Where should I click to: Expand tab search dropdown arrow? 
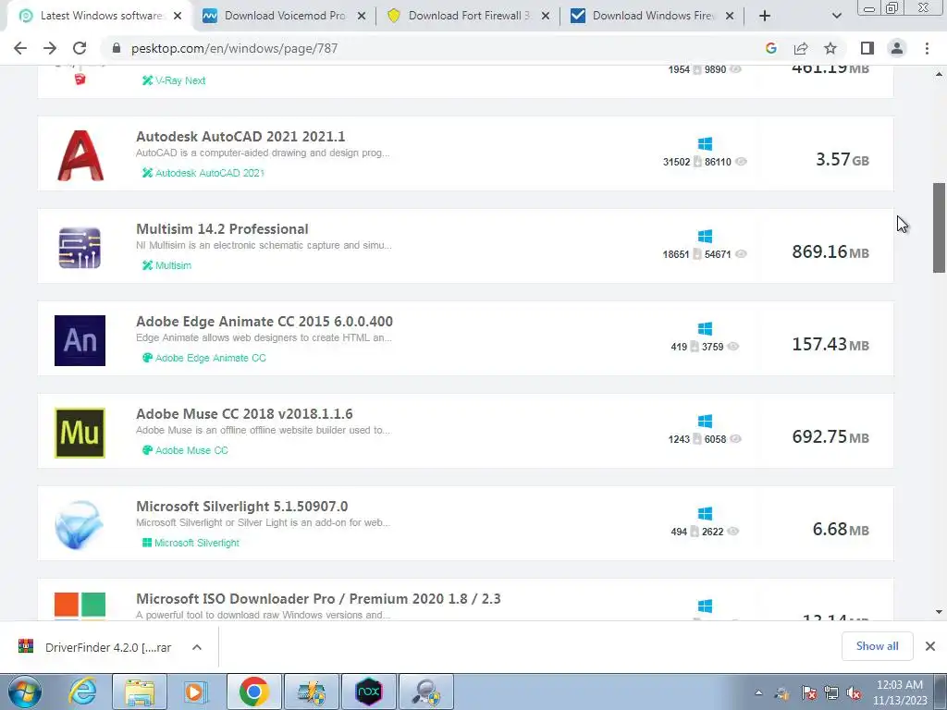836,16
